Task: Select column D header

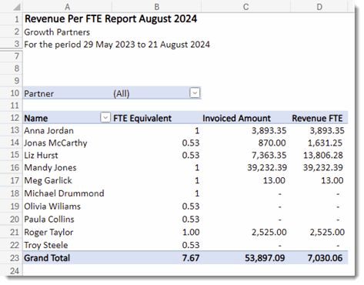Action: [x=319, y=7]
